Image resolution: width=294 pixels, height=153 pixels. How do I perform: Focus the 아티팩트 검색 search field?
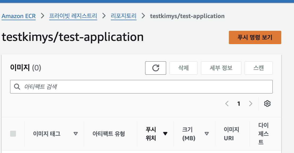point(141,87)
